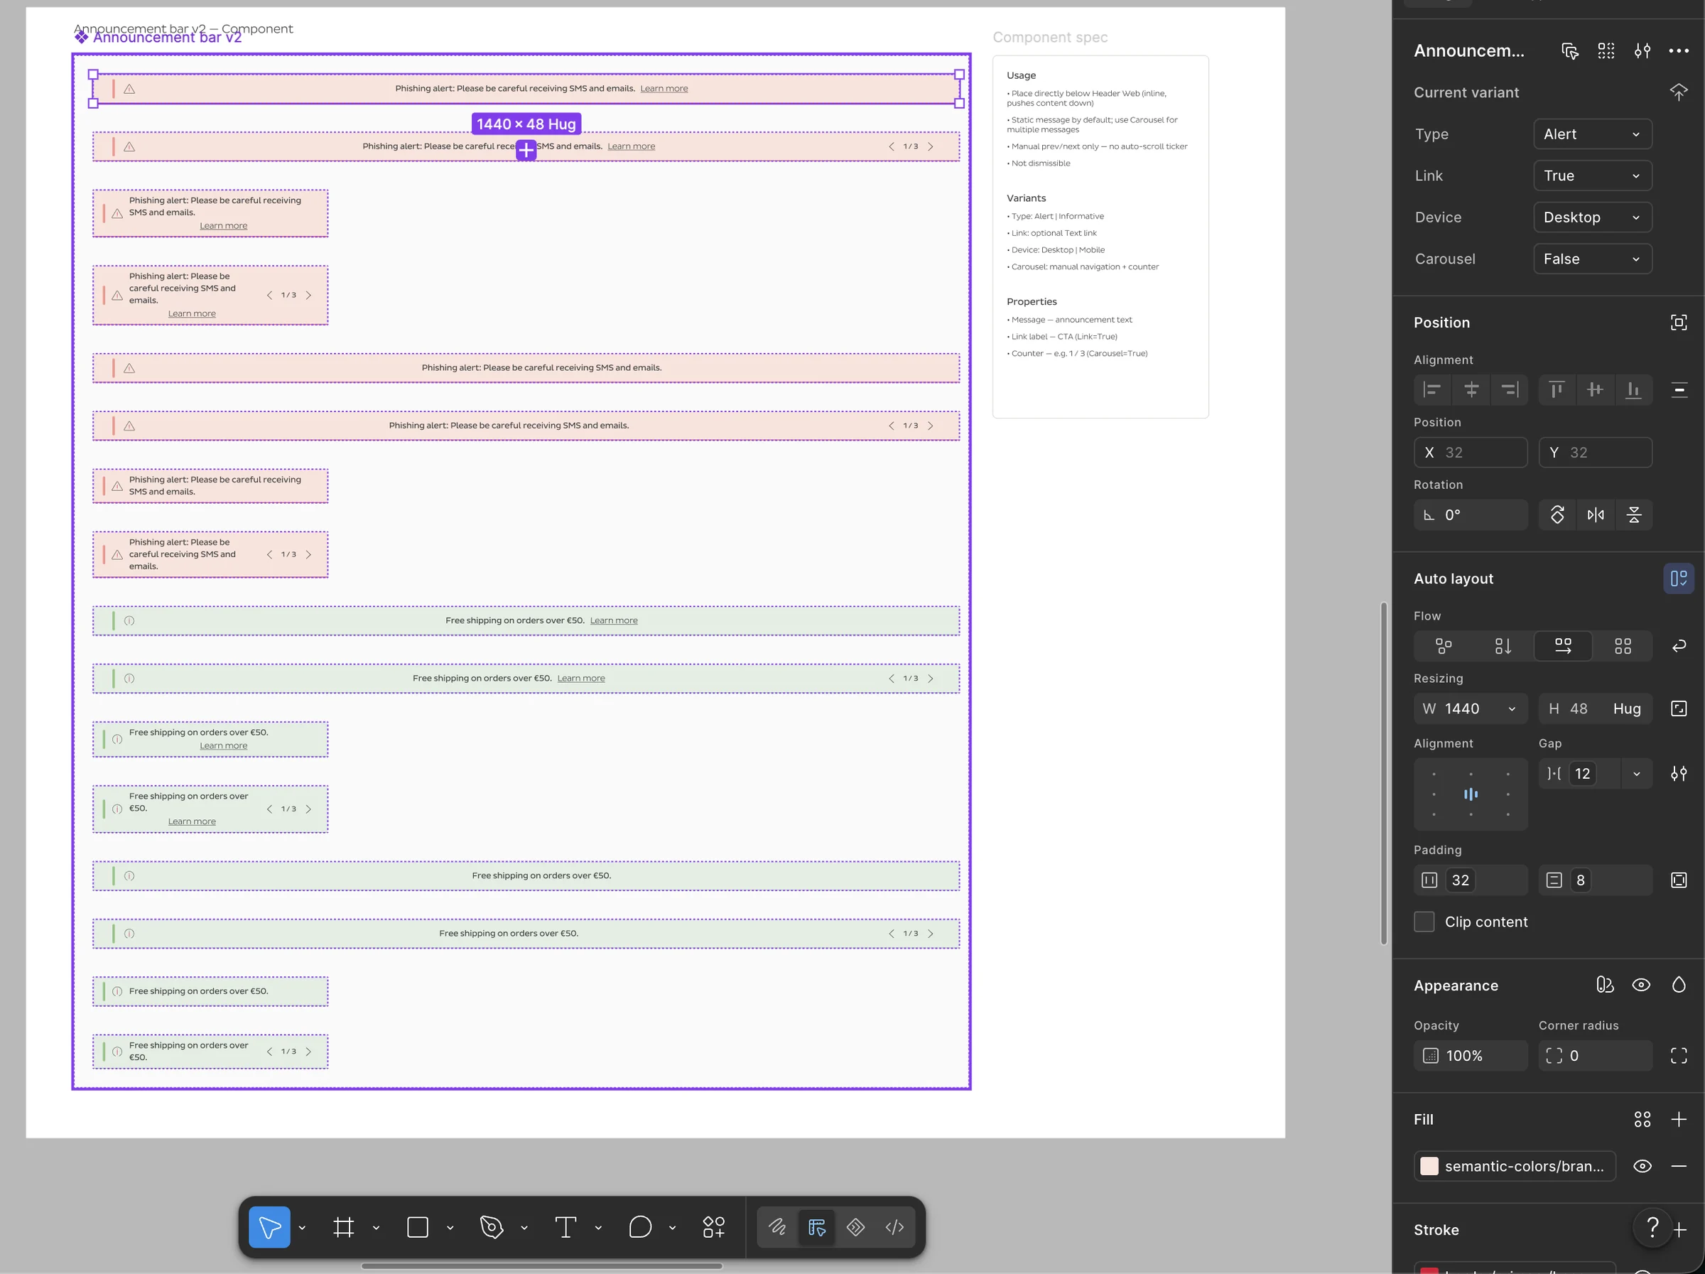Open the Type variant dropdown

(1593, 134)
